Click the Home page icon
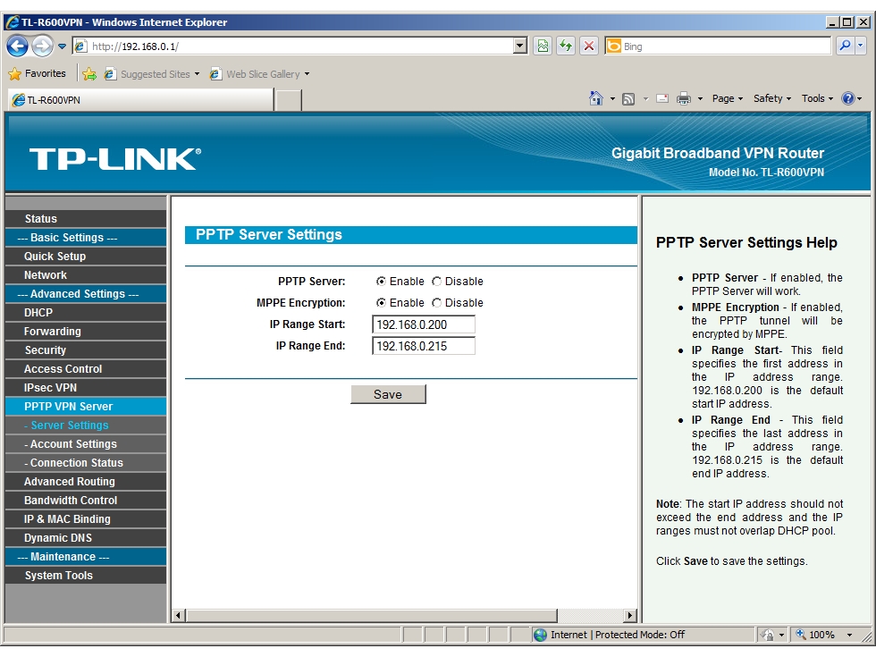 click(x=596, y=99)
